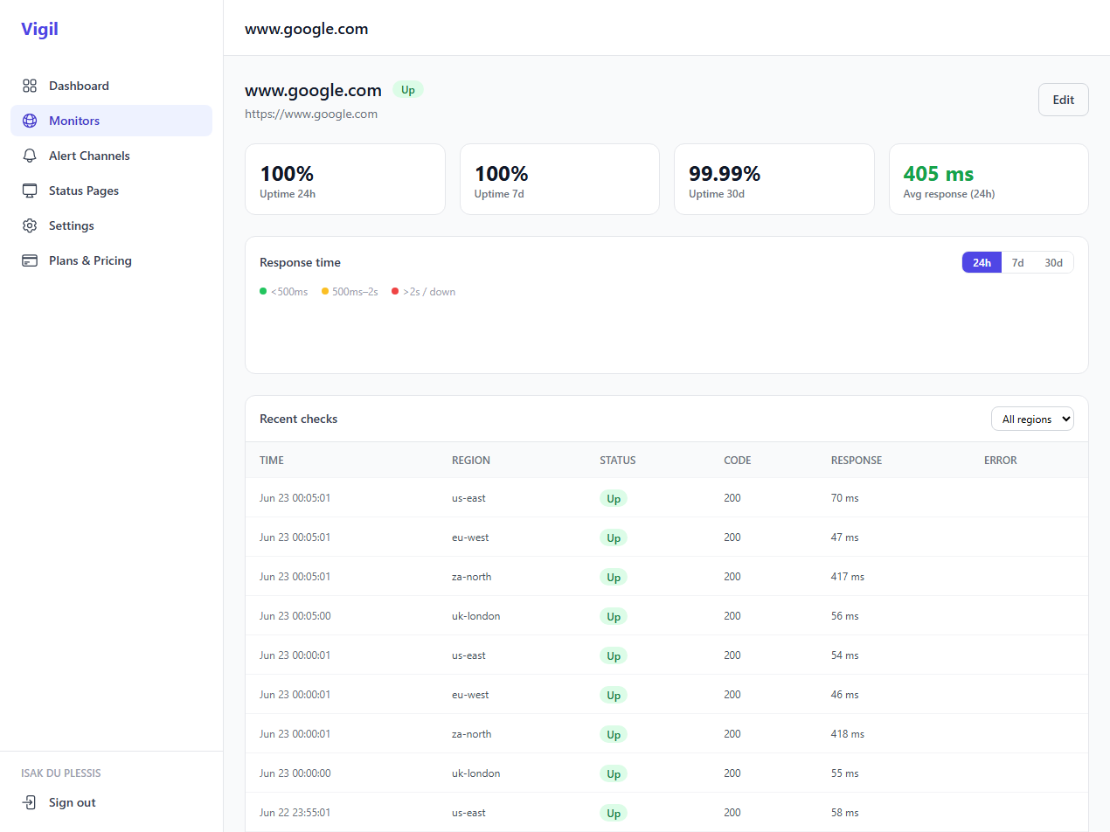Click the Vigil logo
Viewport: 1110px width, 832px height.
click(39, 29)
